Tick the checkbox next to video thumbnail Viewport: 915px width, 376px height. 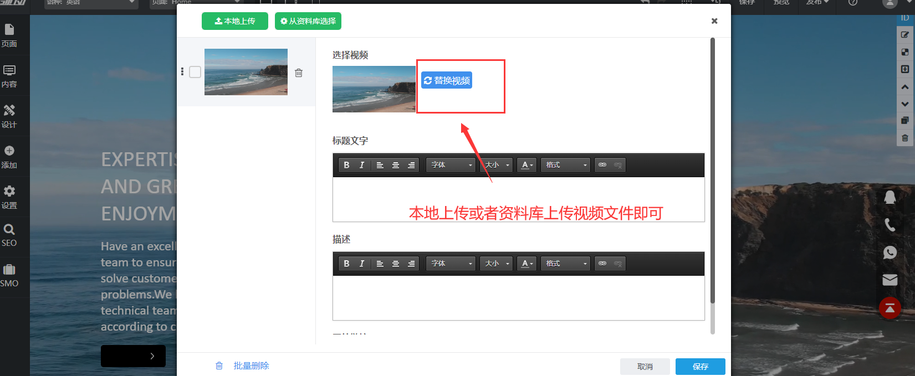click(x=195, y=72)
